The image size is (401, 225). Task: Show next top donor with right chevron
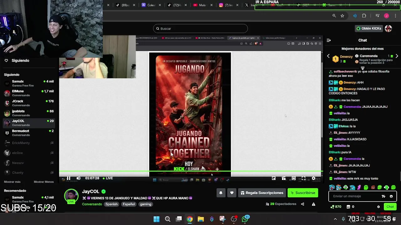coord(397,56)
